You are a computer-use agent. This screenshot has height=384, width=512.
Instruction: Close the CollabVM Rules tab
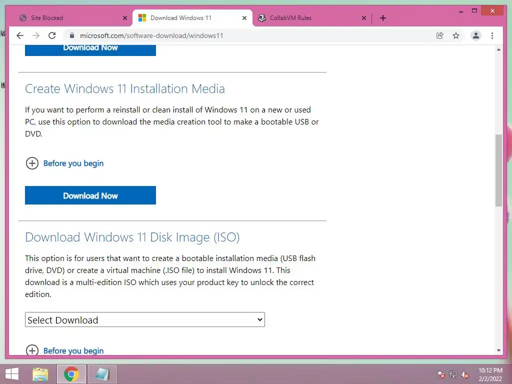(364, 18)
